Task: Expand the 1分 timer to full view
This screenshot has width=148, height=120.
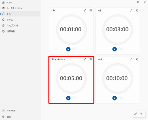Action: [85, 10]
